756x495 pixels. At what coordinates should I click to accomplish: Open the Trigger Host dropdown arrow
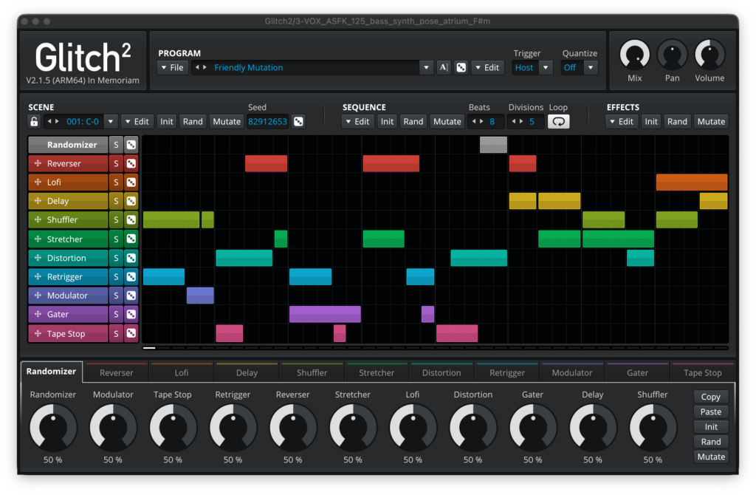tap(546, 67)
